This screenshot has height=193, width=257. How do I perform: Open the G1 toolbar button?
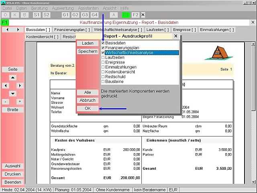65,15
